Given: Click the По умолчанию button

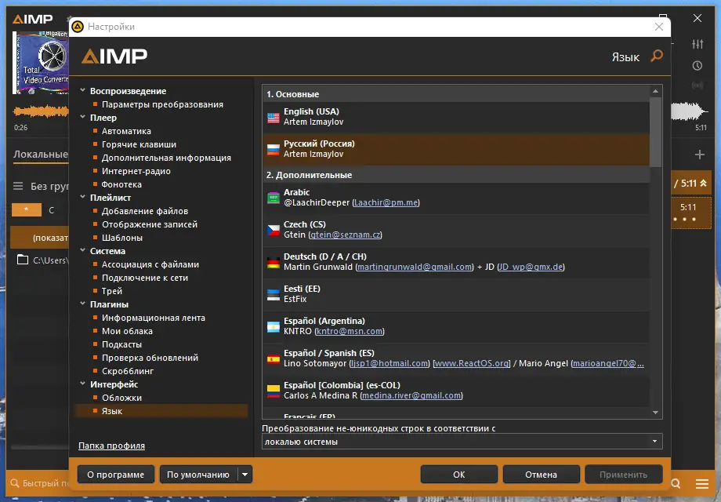Looking at the screenshot, I should 198,475.
